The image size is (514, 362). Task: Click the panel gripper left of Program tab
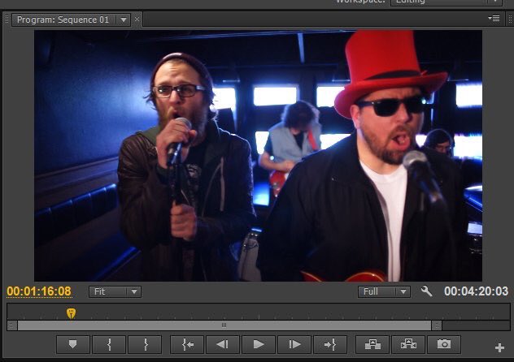(x=7, y=19)
